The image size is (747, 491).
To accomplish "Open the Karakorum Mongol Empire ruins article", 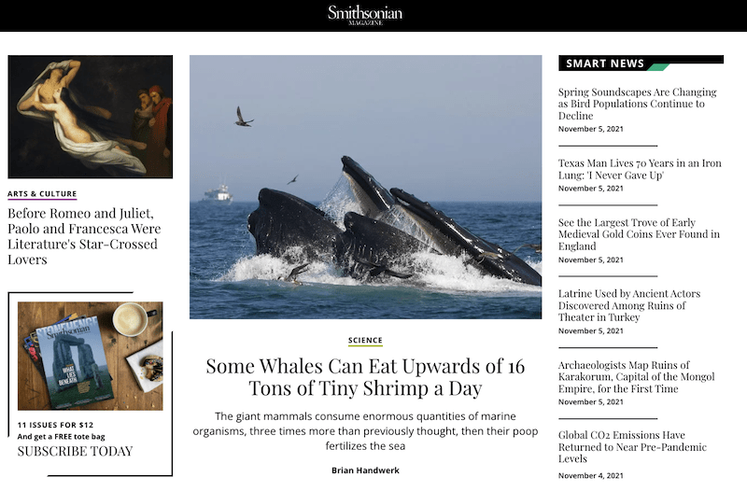I will [637, 377].
